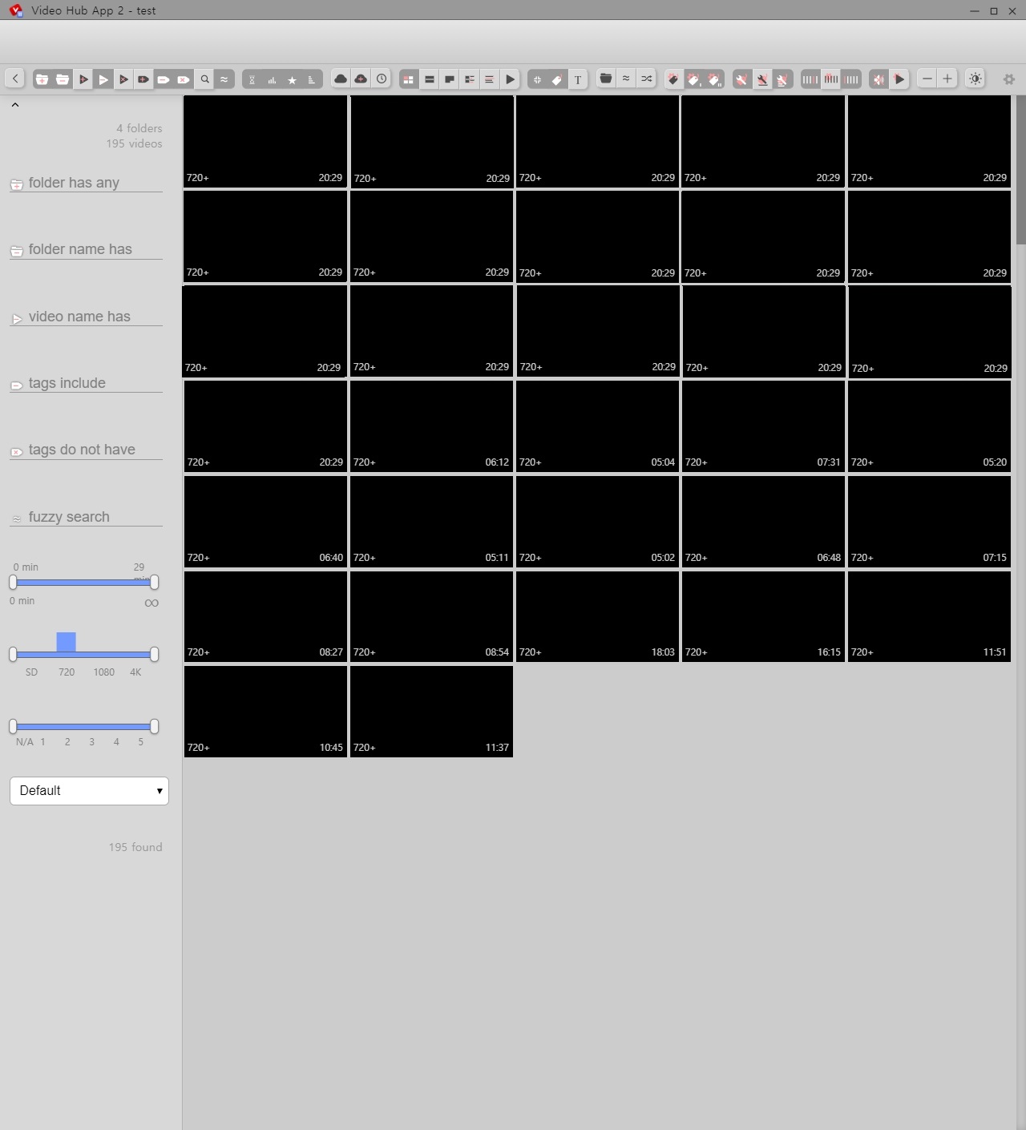
Task: Toggle the folder plus filter icon
Action: point(42,79)
